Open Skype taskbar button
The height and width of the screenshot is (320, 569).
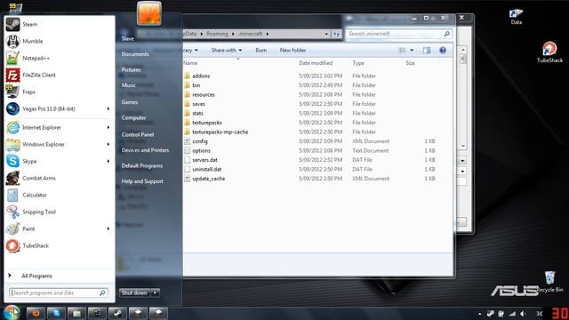pyautogui.click(x=55, y=313)
